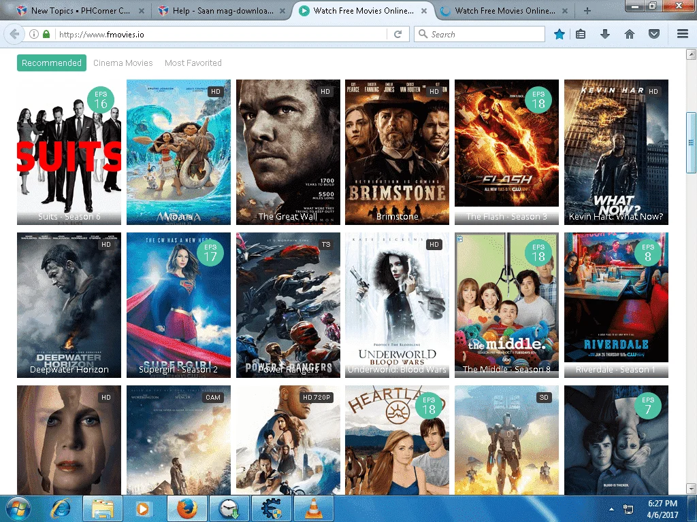Bookmark this page with star icon
Screen dimensions: 697x522
pyautogui.click(x=560, y=34)
